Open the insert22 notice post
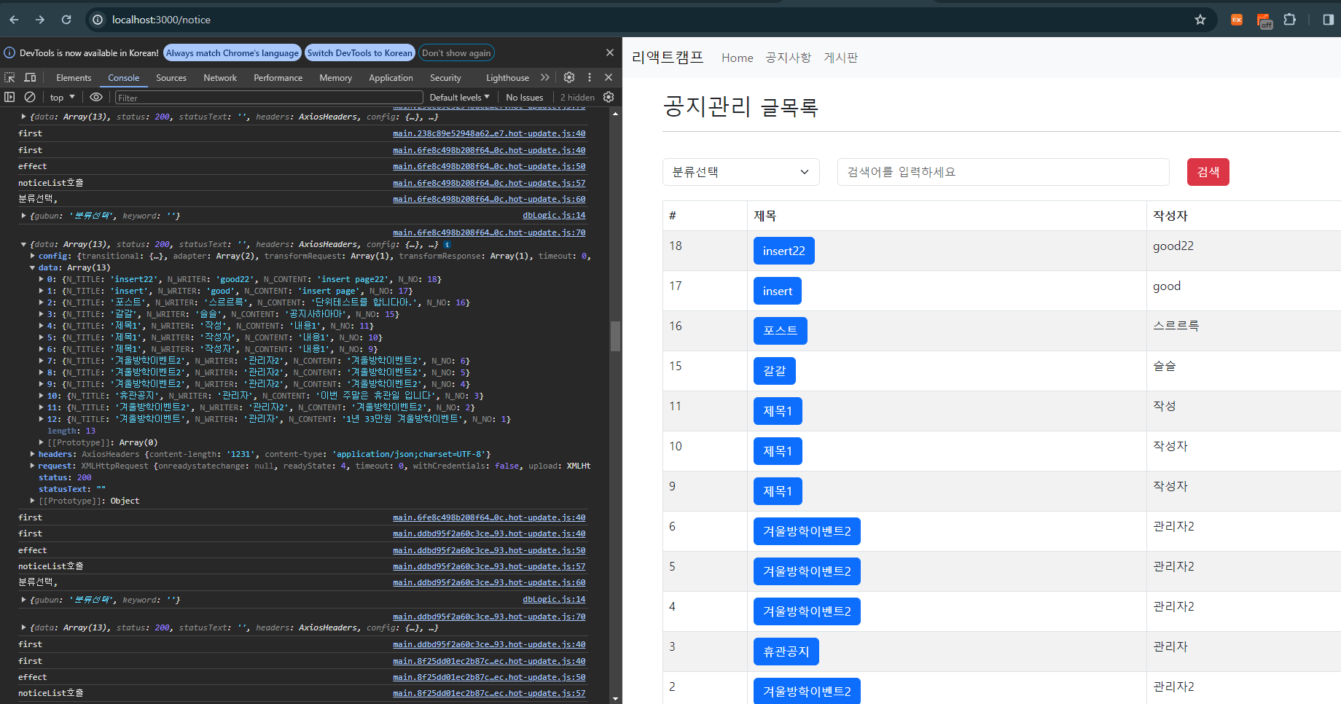The width and height of the screenshot is (1341, 704). click(x=784, y=251)
